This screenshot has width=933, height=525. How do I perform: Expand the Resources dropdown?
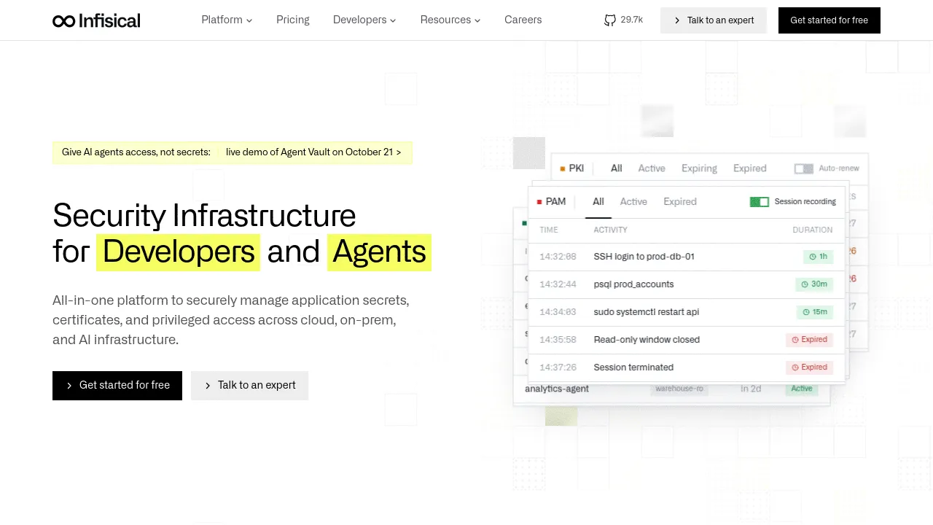[450, 20]
